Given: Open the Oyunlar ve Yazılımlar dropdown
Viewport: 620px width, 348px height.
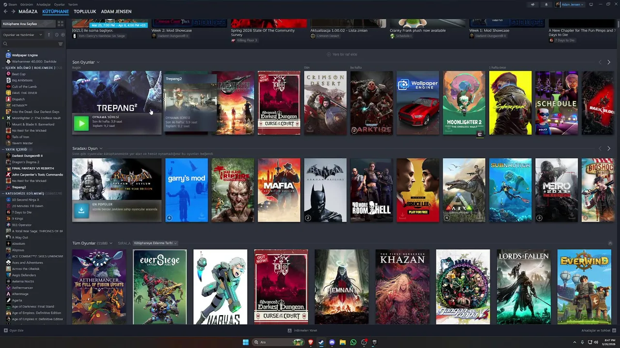Looking at the screenshot, I should tap(23, 35).
